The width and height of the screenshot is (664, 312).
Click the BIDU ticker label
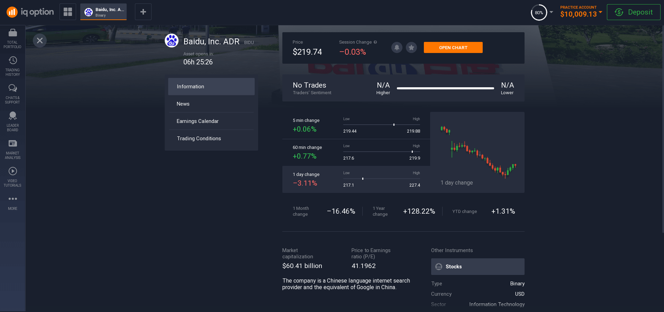(x=249, y=43)
